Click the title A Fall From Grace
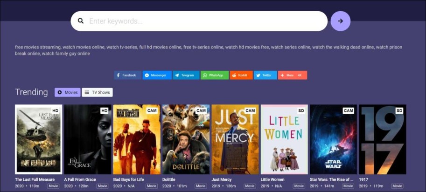Viewport: 426px width, 192px height. pos(80,179)
